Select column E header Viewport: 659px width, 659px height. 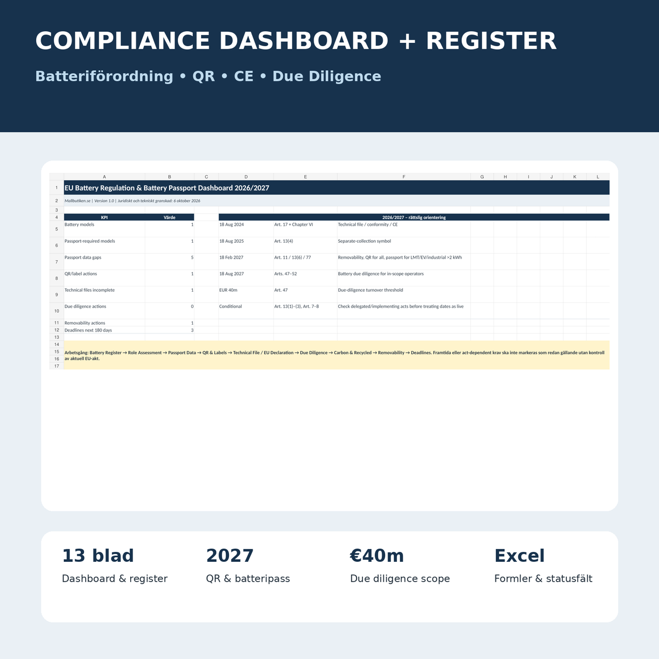pyautogui.click(x=305, y=177)
